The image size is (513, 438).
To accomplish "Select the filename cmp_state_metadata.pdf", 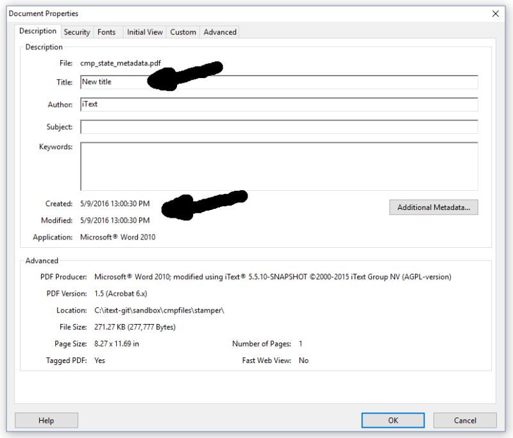I will (121, 64).
